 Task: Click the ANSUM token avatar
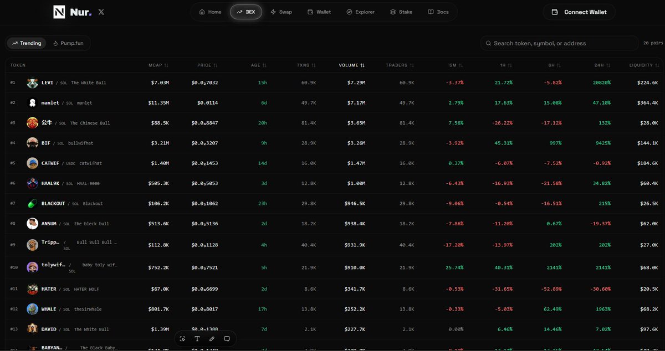pyautogui.click(x=32, y=224)
